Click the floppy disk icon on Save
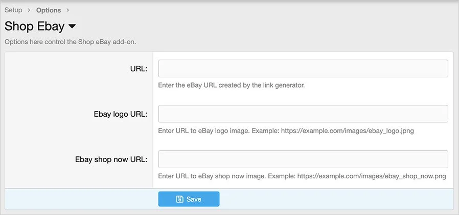This screenshot has height=215, width=459. coord(180,199)
